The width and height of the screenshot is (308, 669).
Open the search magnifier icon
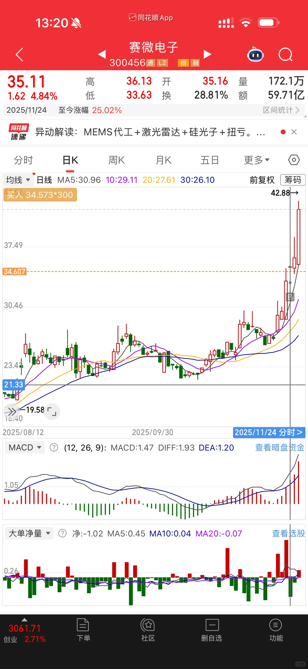point(285,54)
